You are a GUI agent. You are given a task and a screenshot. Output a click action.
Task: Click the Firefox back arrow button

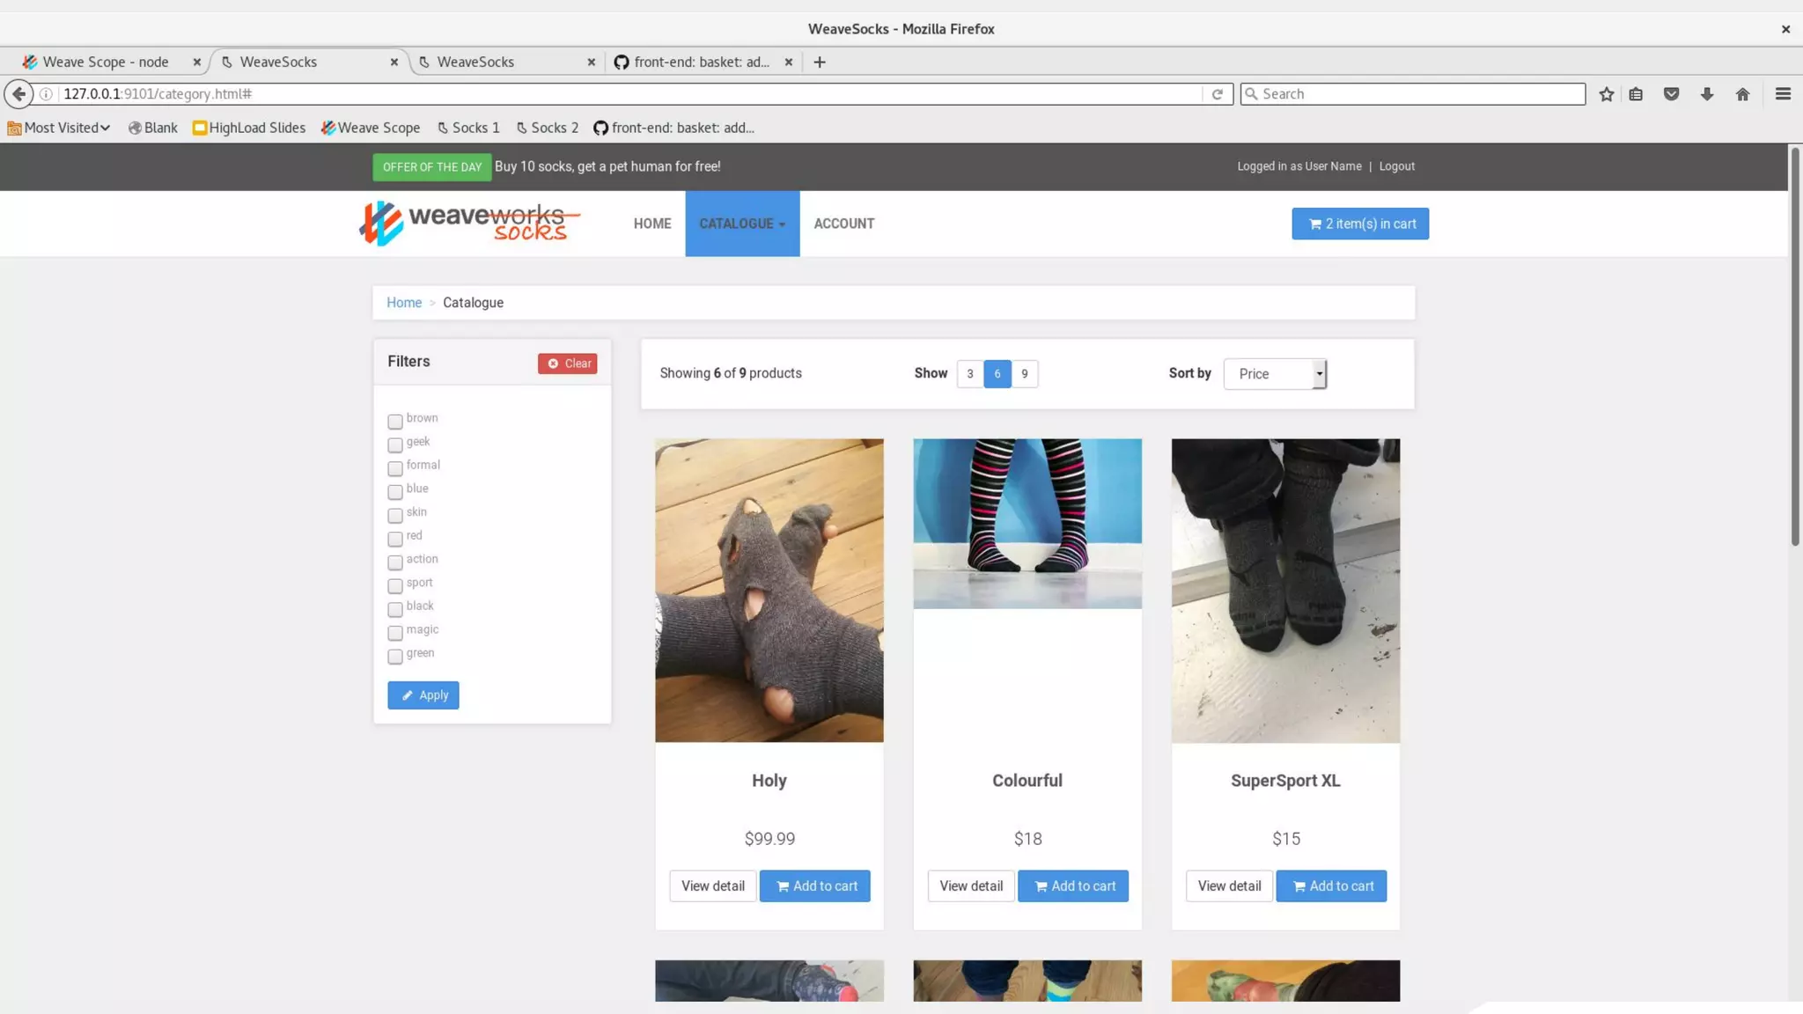(18, 93)
